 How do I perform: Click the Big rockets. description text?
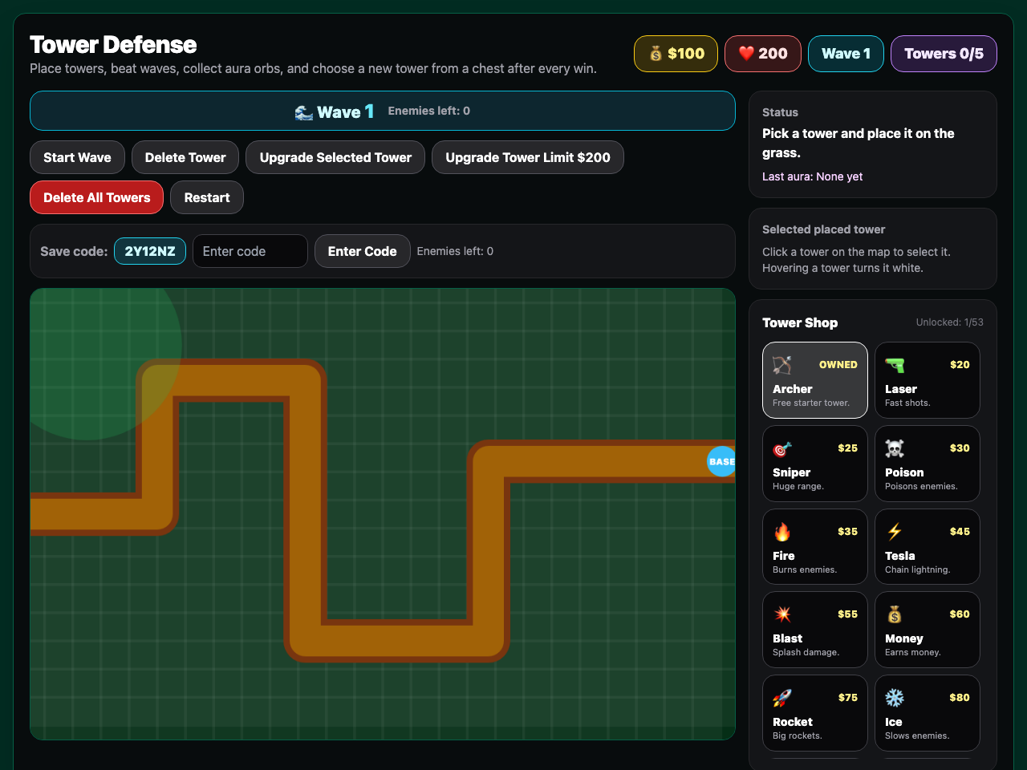797,736
